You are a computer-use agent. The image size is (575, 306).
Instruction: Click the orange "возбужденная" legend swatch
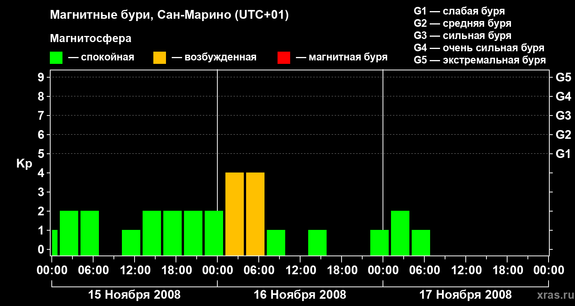point(159,58)
